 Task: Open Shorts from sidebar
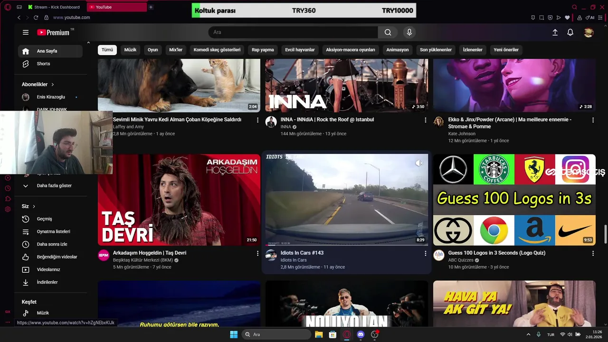(x=50, y=64)
